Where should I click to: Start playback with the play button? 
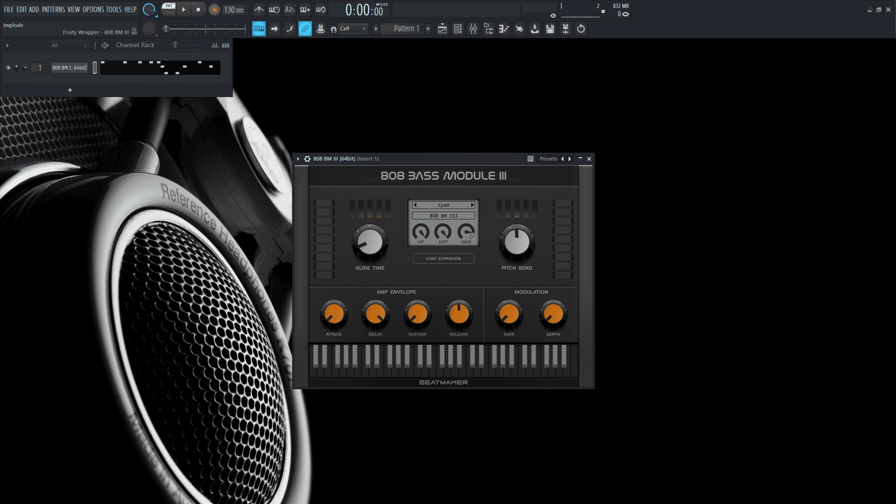[x=183, y=9]
